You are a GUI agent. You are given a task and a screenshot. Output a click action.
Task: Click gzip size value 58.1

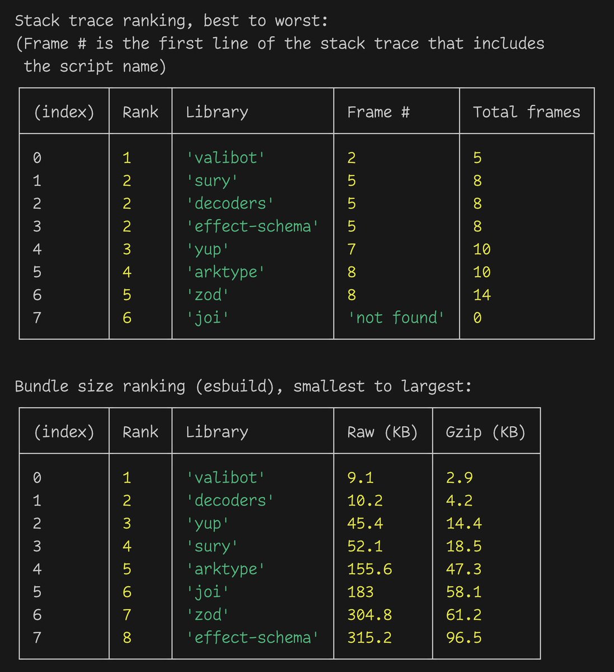464,592
